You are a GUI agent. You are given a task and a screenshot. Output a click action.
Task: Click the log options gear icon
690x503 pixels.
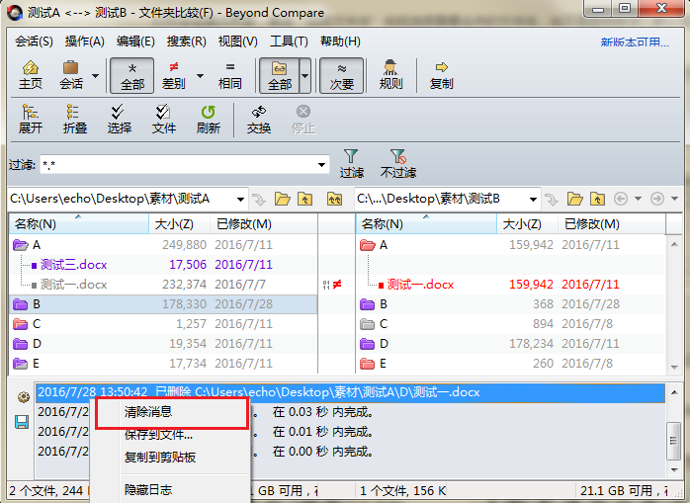[23, 397]
